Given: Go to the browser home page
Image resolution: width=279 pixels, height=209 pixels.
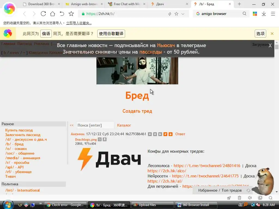Looking at the screenshot, I should tap(53, 14).
